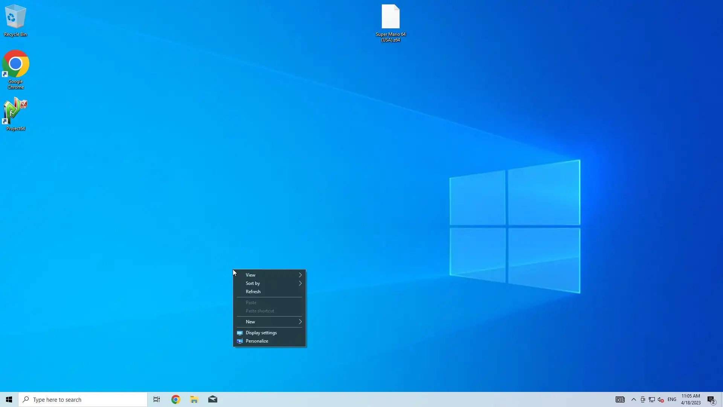This screenshot has height=407, width=723.
Task: Click the Windows Start button
Action: tap(9, 399)
